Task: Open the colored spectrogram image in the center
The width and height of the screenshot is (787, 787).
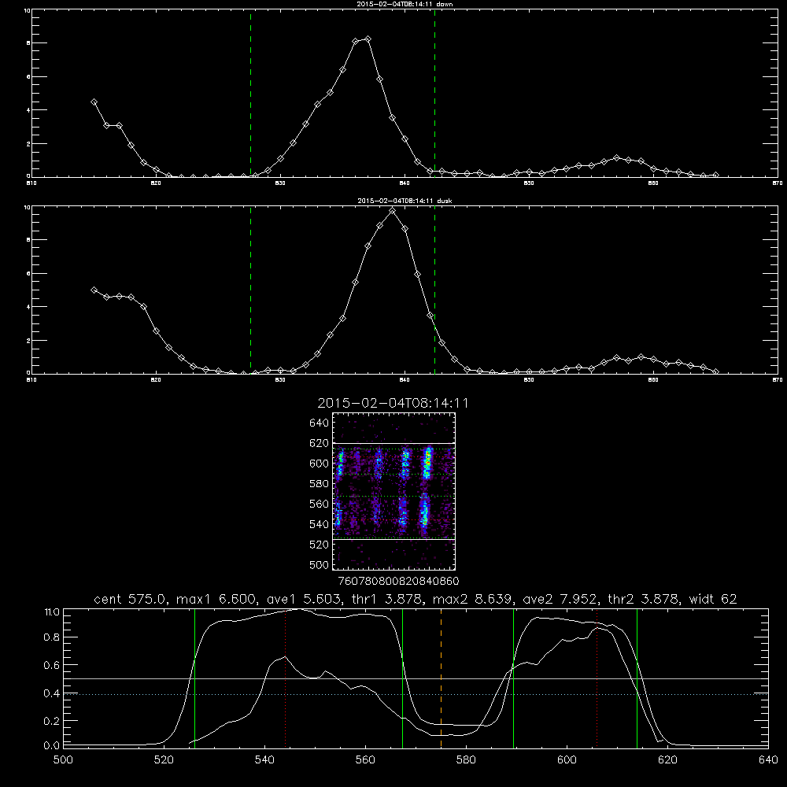Action: [x=394, y=491]
